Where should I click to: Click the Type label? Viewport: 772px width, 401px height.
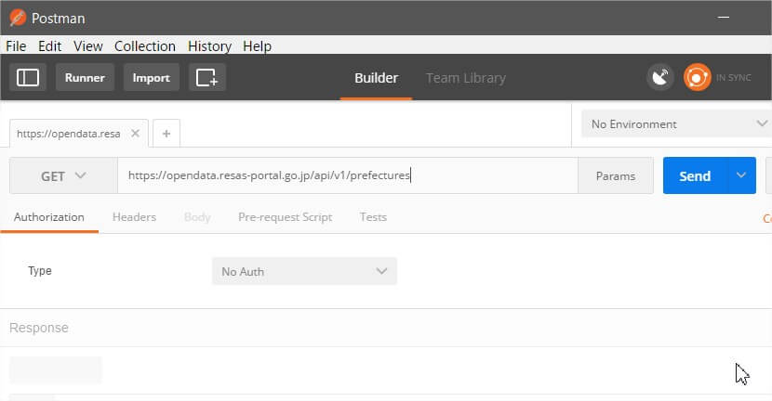click(x=40, y=271)
